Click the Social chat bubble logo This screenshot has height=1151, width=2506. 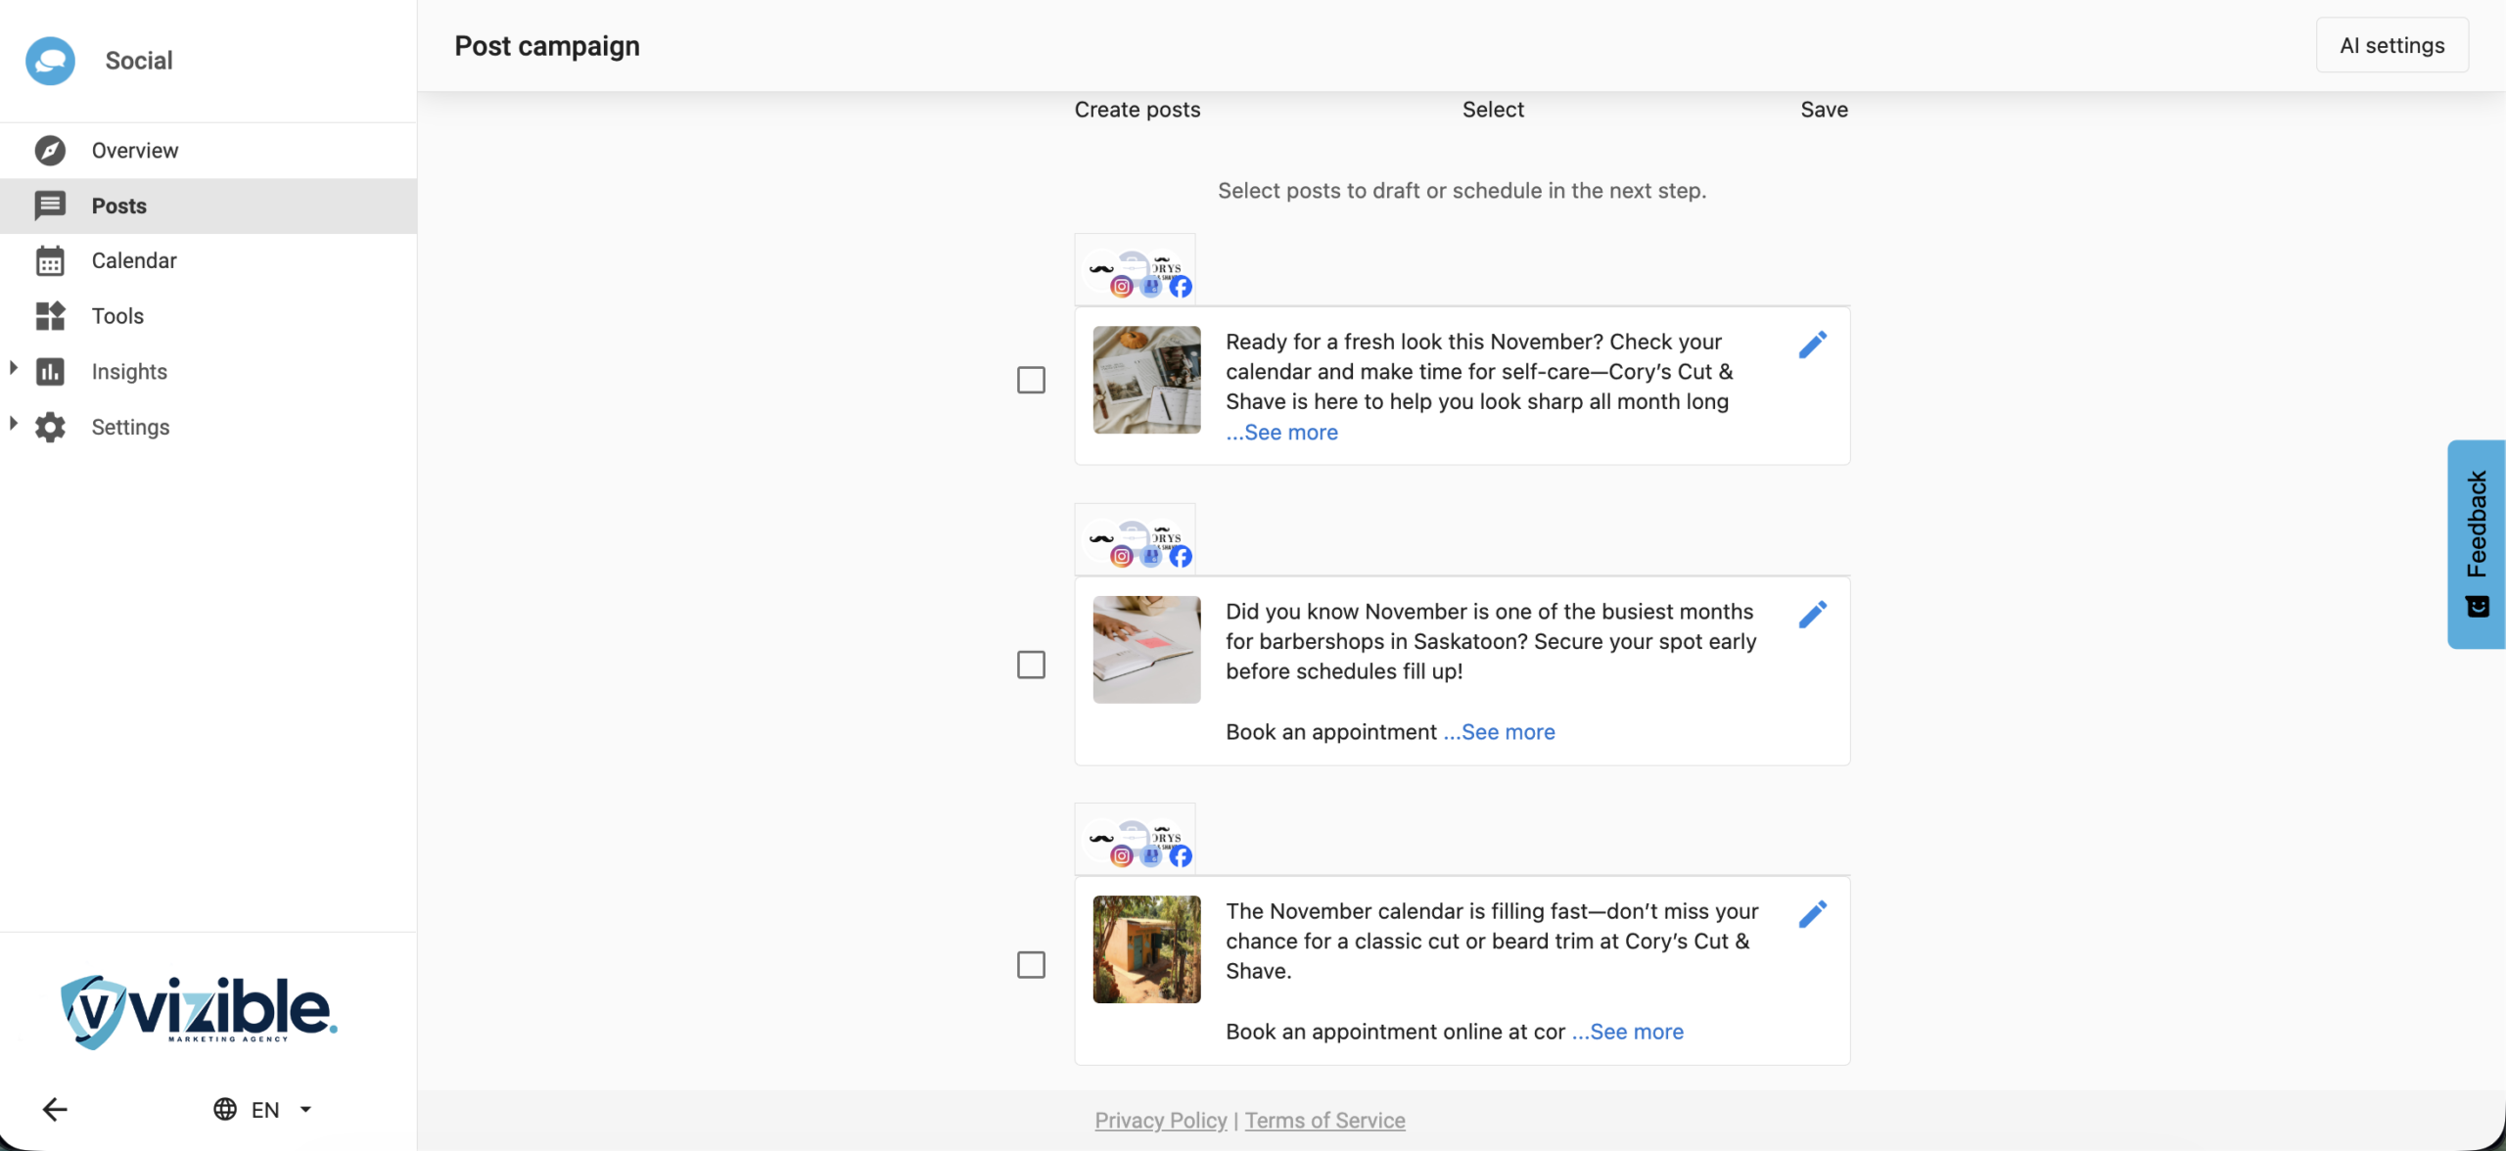(x=50, y=61)
